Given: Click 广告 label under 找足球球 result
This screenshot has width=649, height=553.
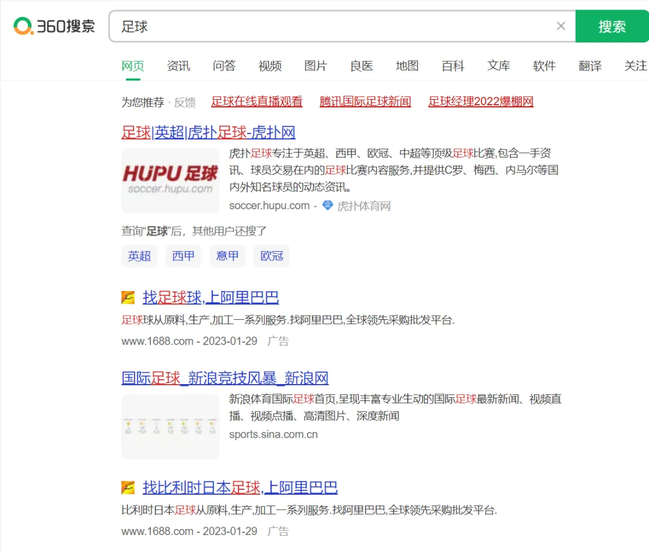Looking at the screenshot, I should [x=278, y=341].
